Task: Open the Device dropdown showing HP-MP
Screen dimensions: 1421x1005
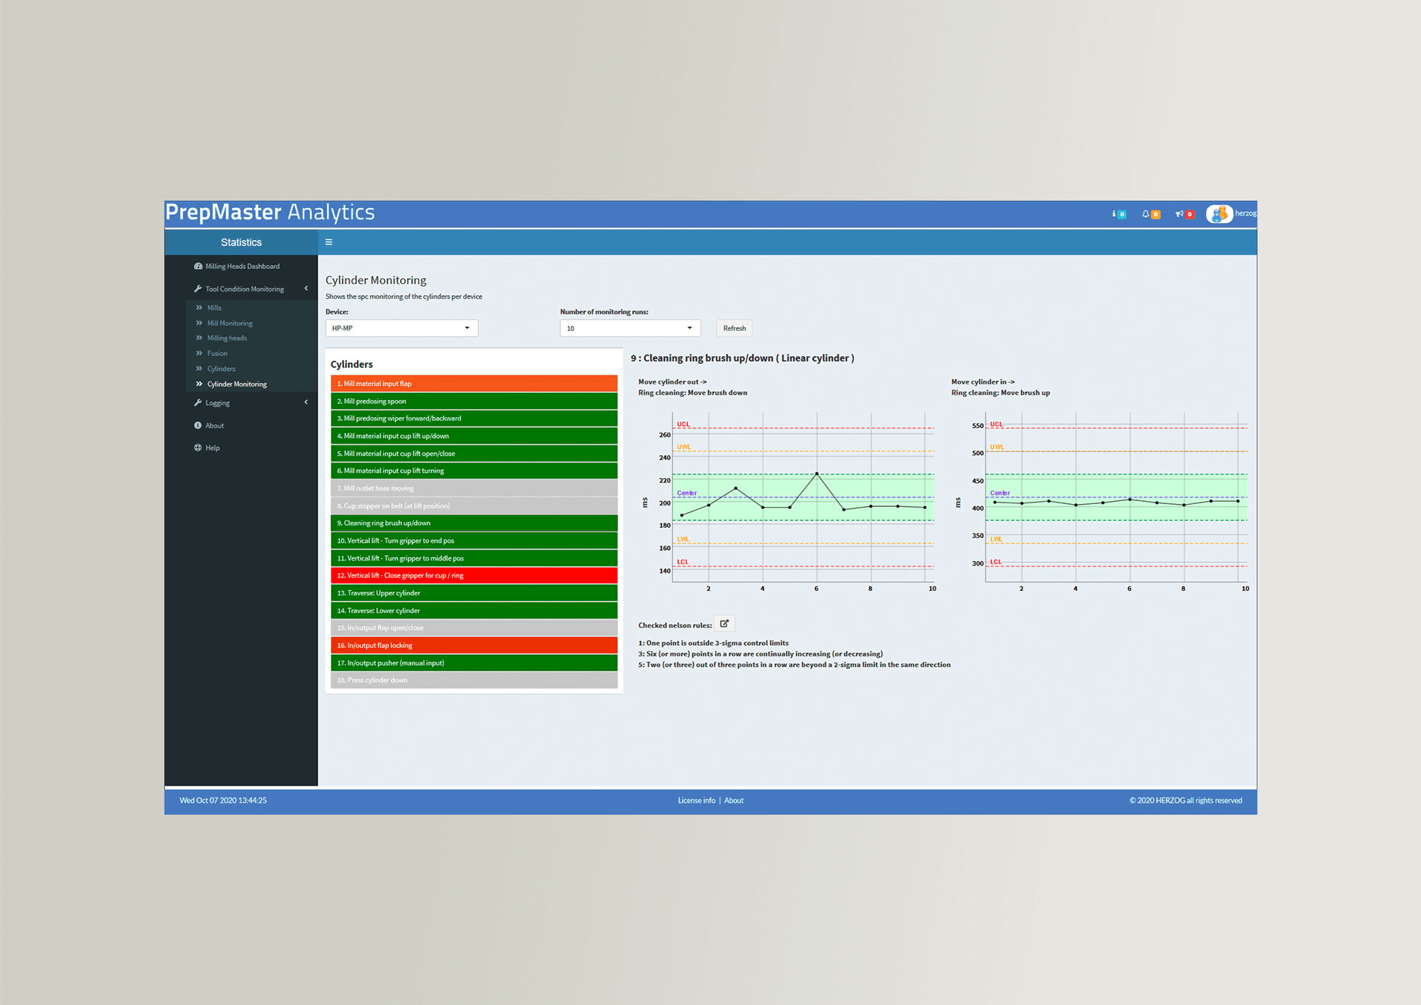Action: [x=402, y=329]
